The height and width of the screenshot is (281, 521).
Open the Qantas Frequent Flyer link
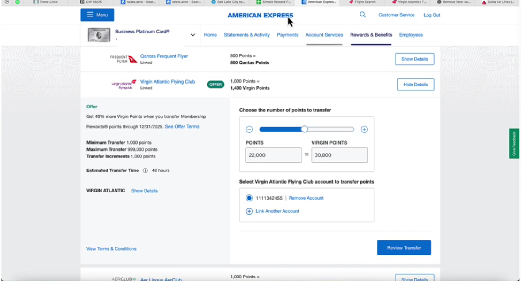pyautogui.click(x=164, y=56)
